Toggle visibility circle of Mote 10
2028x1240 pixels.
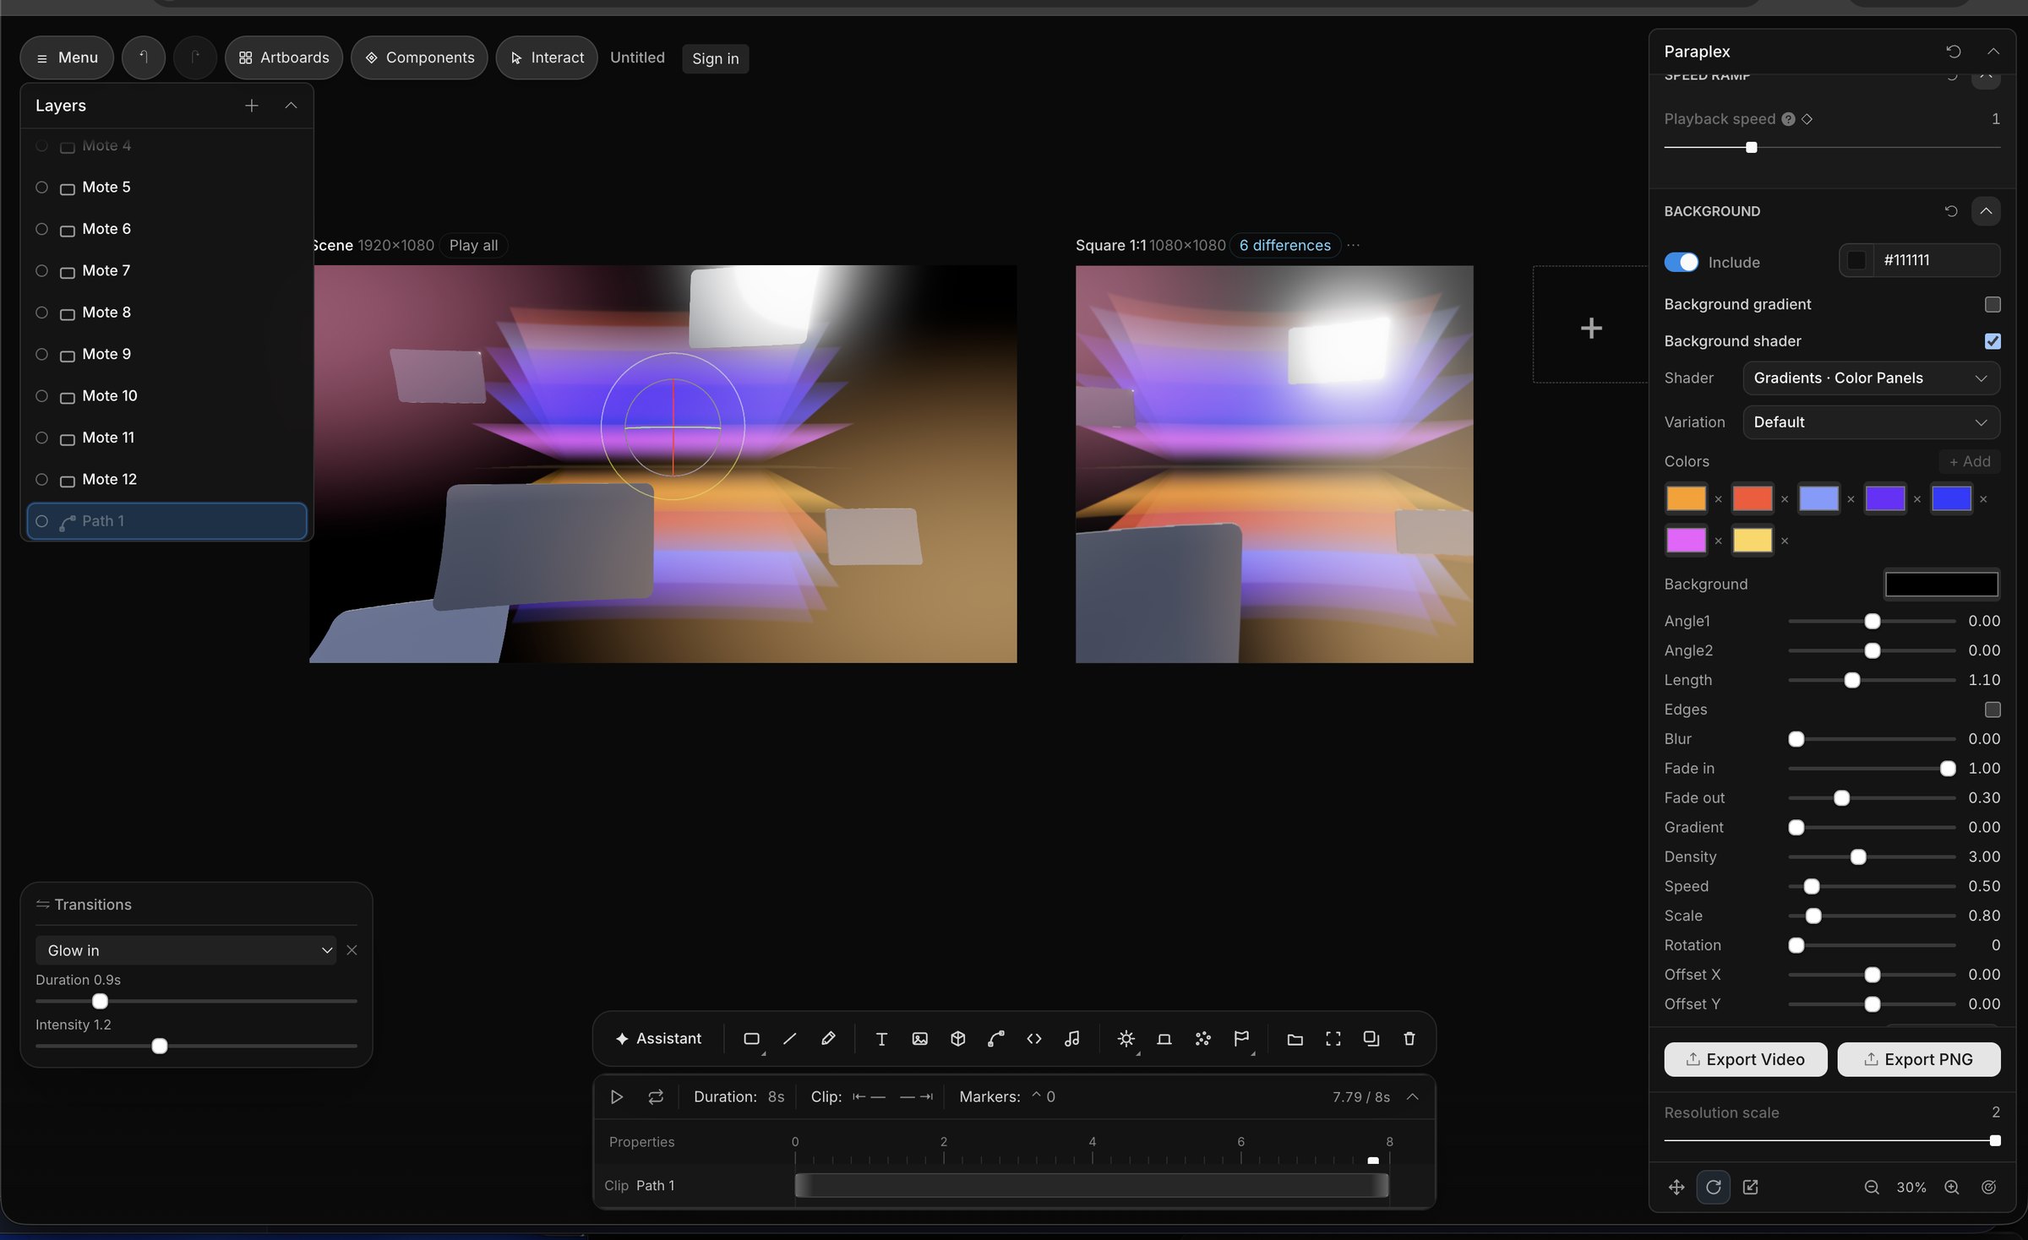click(x=41, y=395)
